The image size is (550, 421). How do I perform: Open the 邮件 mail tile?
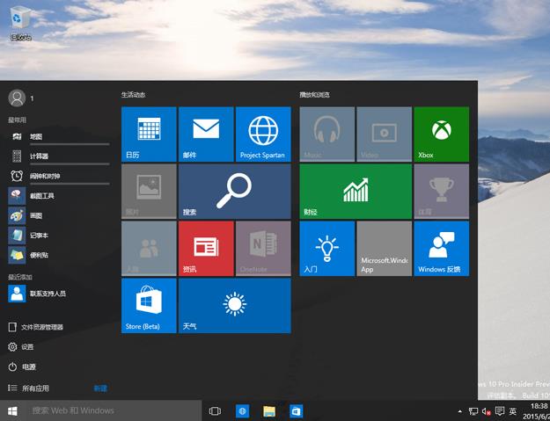(206, 134)
